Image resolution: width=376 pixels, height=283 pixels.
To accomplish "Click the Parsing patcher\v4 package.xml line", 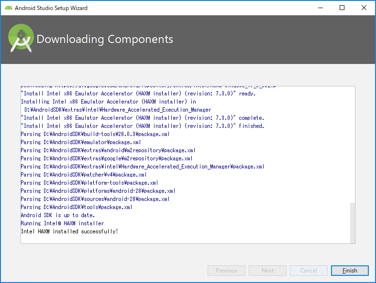I will (84, 174).
